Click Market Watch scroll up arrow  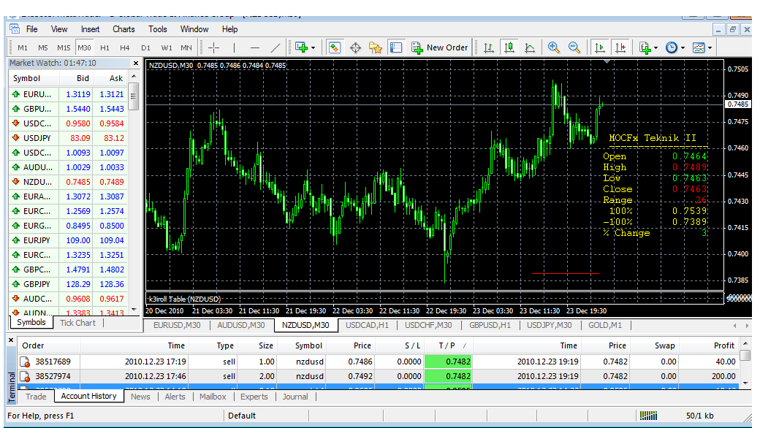click(x=134, y=77)
